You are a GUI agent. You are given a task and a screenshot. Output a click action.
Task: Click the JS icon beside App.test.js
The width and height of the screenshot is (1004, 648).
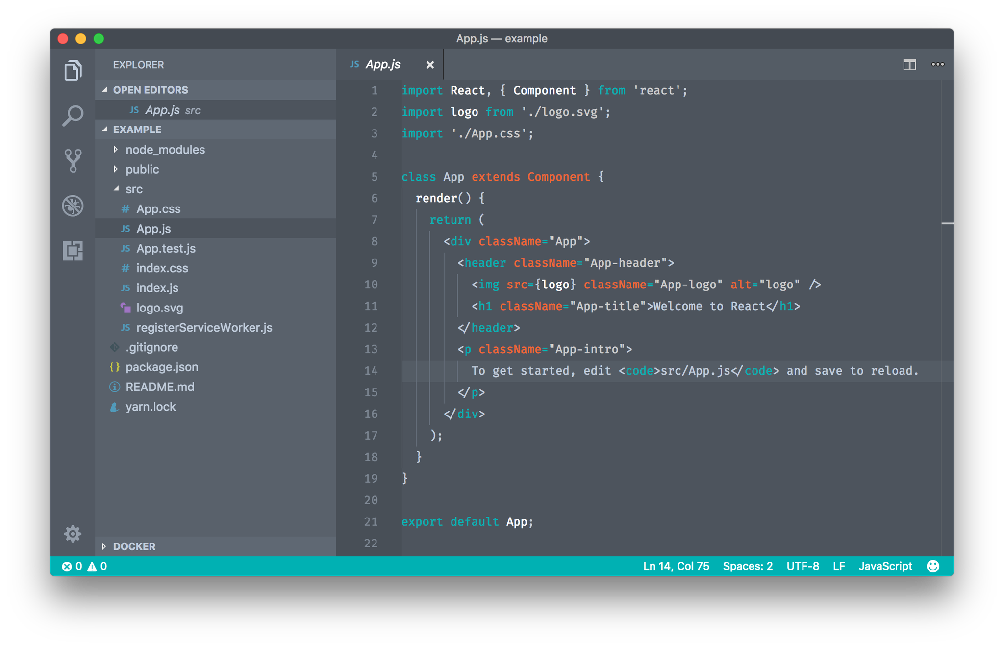coord(125,249)
